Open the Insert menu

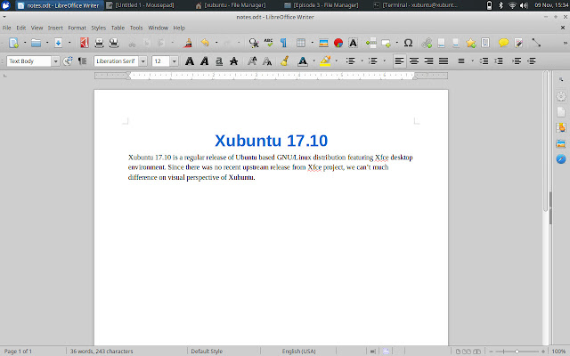point(55,28)
